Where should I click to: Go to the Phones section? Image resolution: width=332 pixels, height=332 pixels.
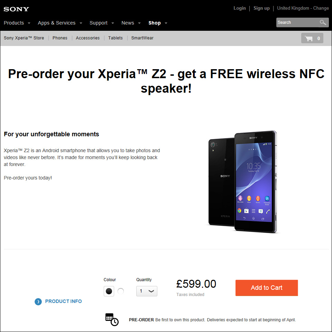[60, 38]
